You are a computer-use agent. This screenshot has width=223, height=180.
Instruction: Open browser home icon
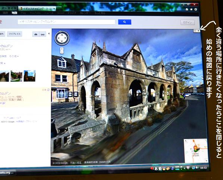point(187,9)
